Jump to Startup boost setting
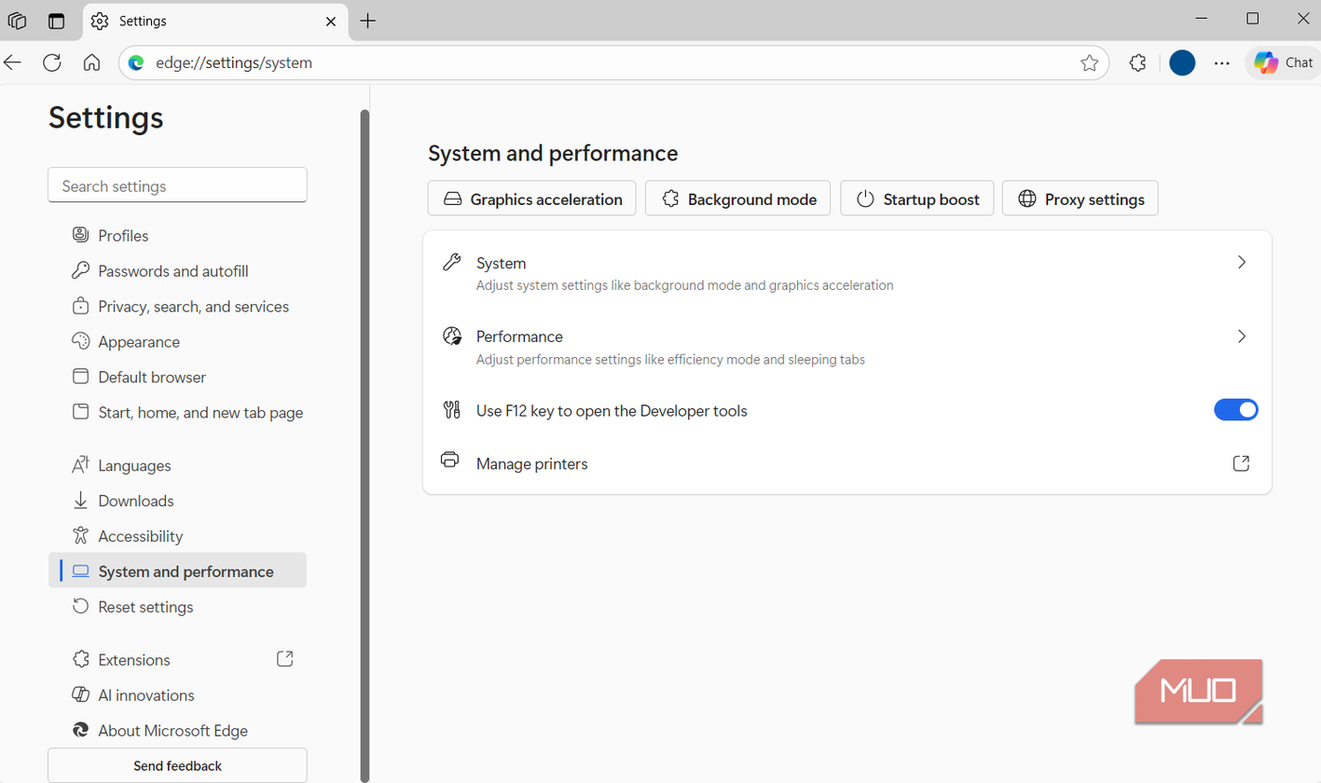Viewport: 1321px width, 783px height. tap(917, 199)
